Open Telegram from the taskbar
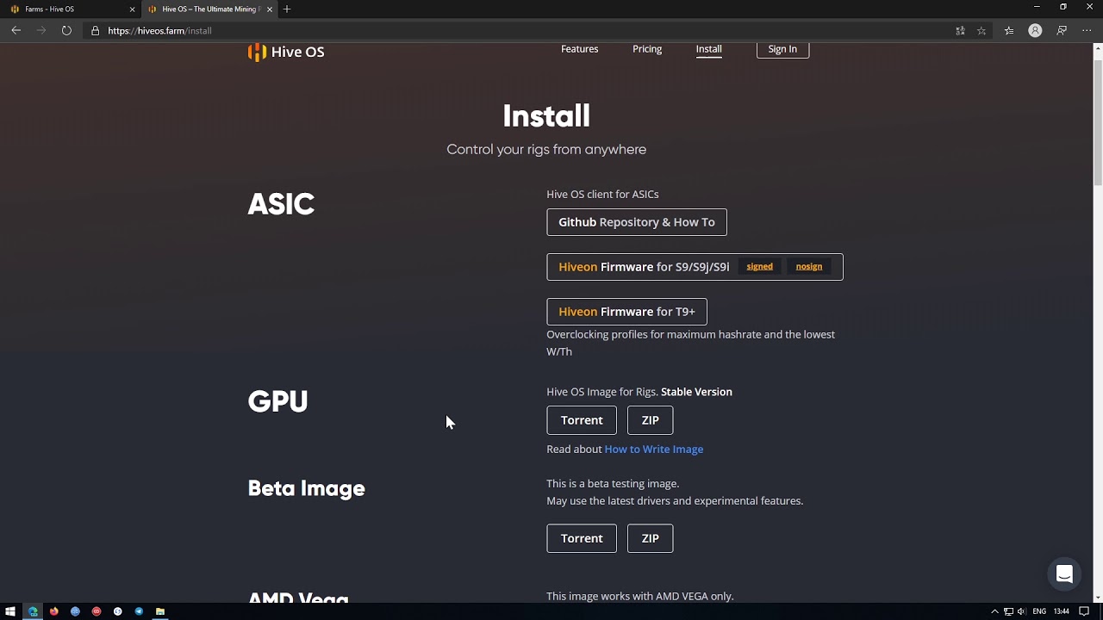Screen dimensions: 1103x620 [x=139, y=611]
